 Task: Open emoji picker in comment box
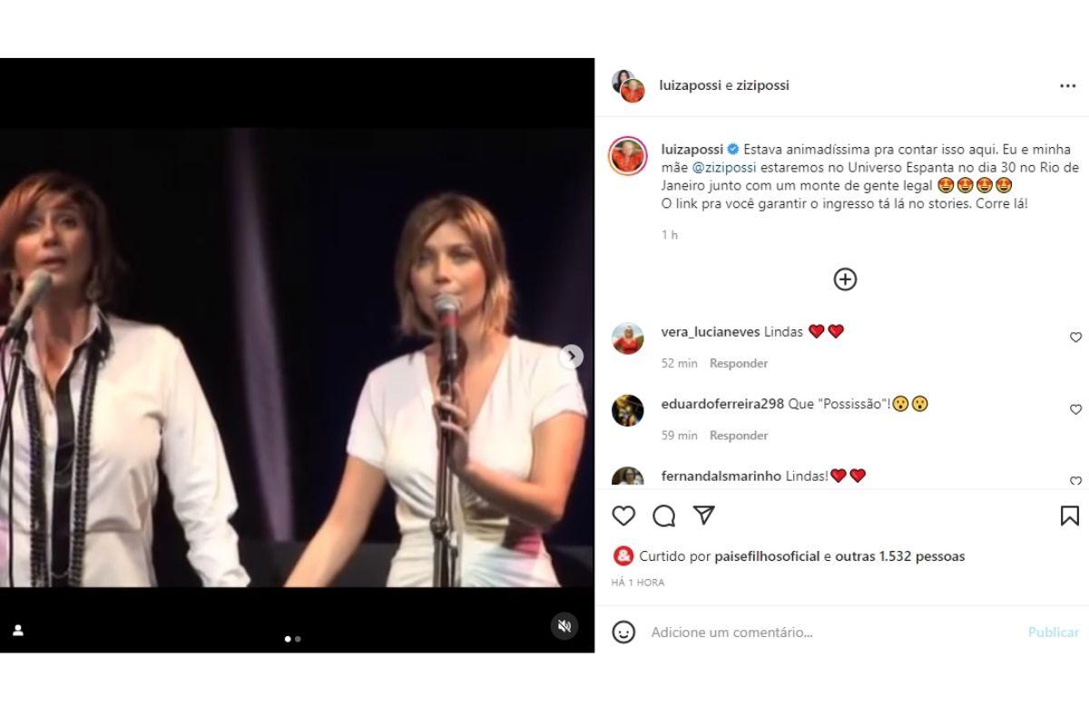(623, 632)
